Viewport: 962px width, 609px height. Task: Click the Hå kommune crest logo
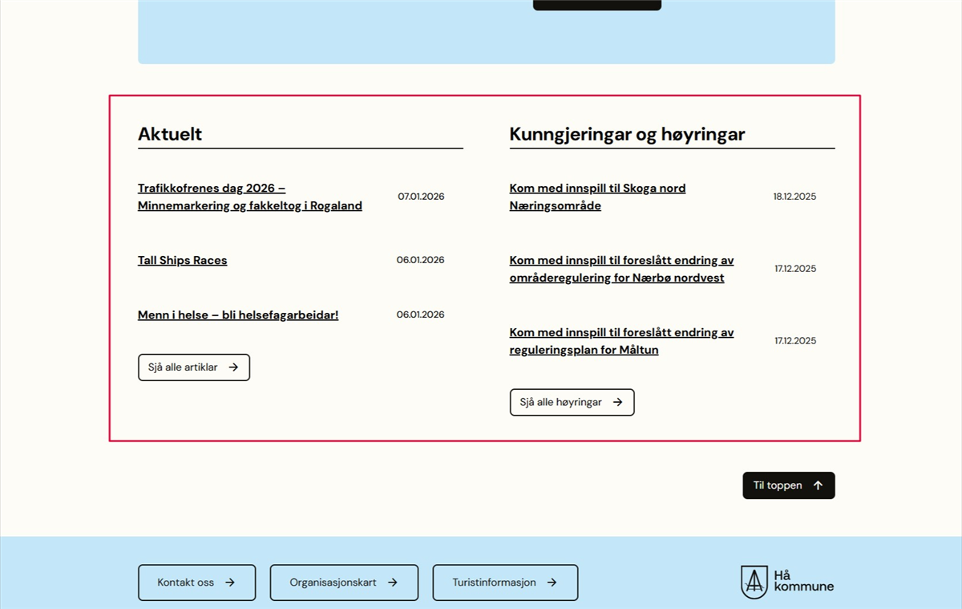[x=754, y=582]
